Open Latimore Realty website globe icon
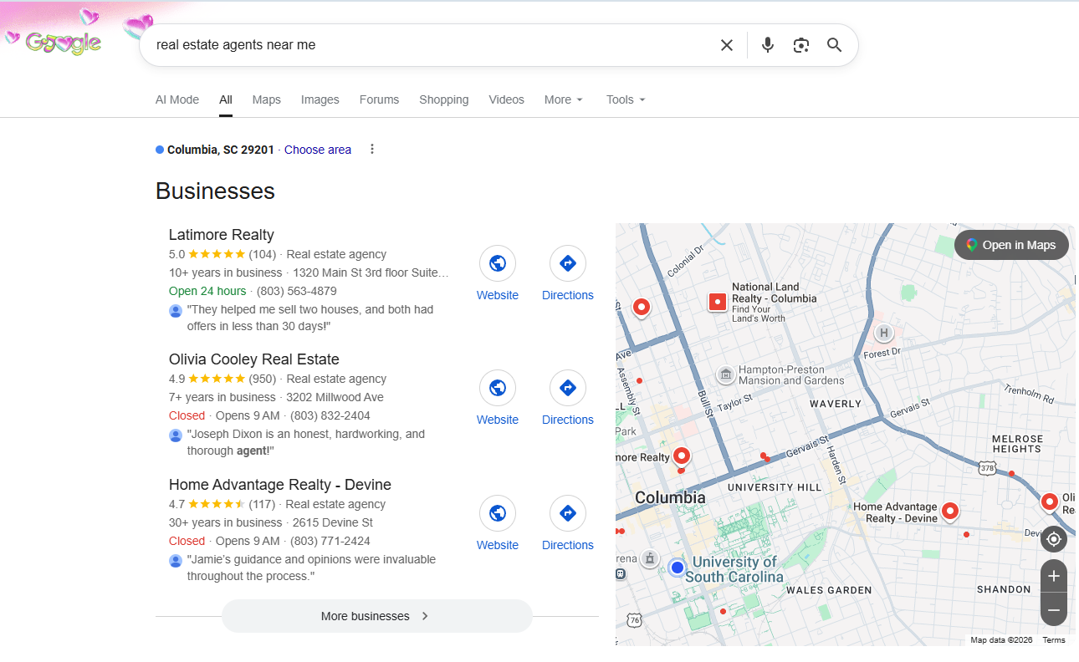1079x662 pixels. pos(498,263)
